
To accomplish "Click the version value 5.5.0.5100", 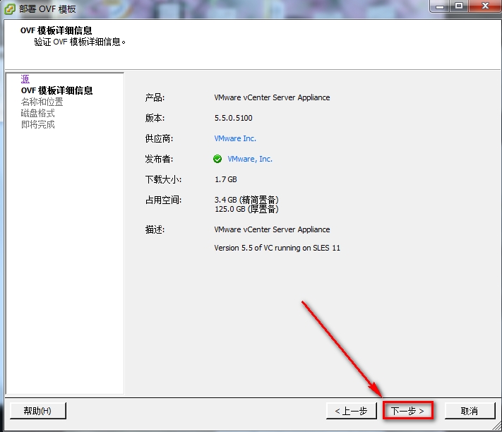I will [234, 118].
